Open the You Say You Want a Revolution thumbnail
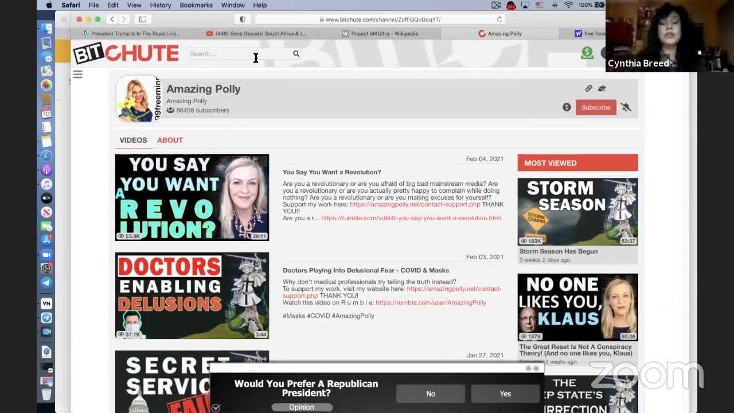 coord(192,197)
